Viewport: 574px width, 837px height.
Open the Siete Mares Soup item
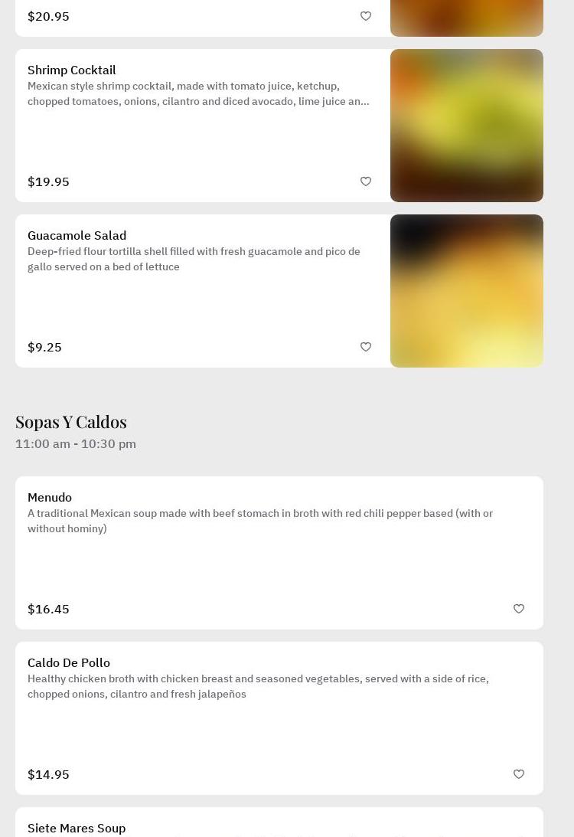[77, 828]
